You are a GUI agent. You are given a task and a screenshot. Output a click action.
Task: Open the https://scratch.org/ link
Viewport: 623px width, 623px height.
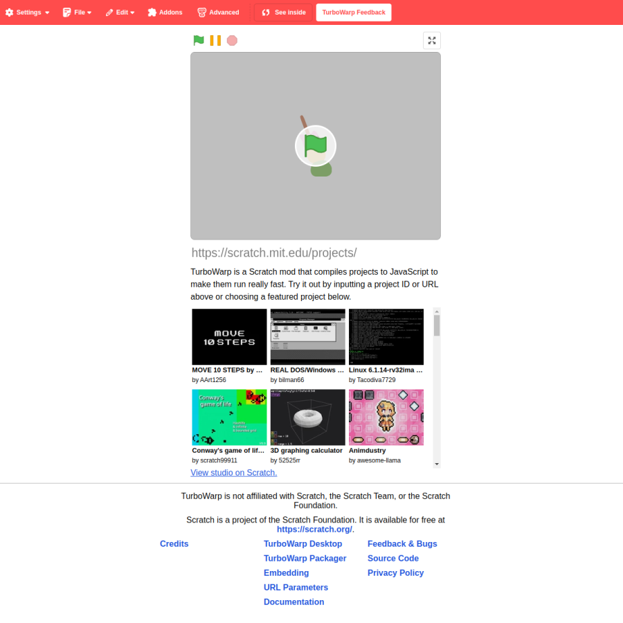point(314,530)
